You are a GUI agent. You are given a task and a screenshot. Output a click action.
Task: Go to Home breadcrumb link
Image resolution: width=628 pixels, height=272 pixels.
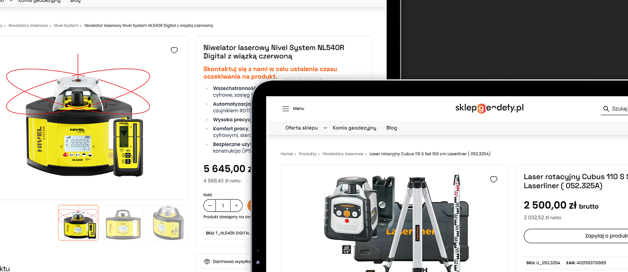click(286, 154)
